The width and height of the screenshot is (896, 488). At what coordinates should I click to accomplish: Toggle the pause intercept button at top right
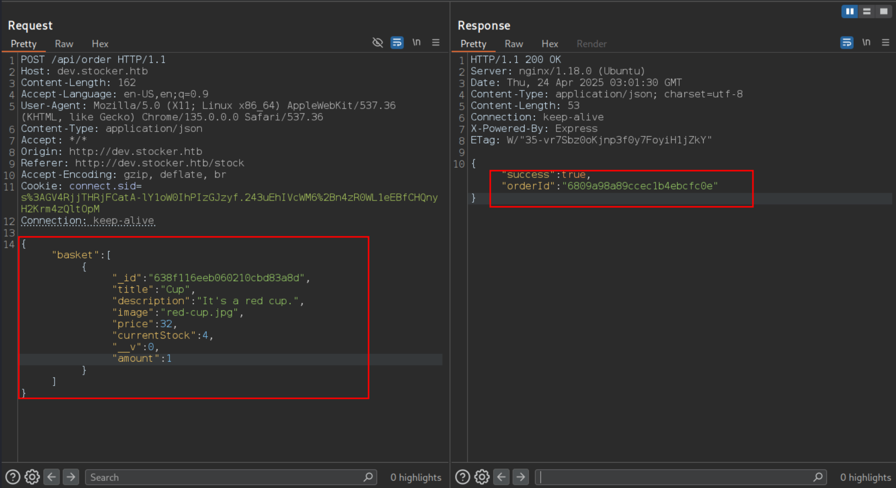[x=849, y=11]
